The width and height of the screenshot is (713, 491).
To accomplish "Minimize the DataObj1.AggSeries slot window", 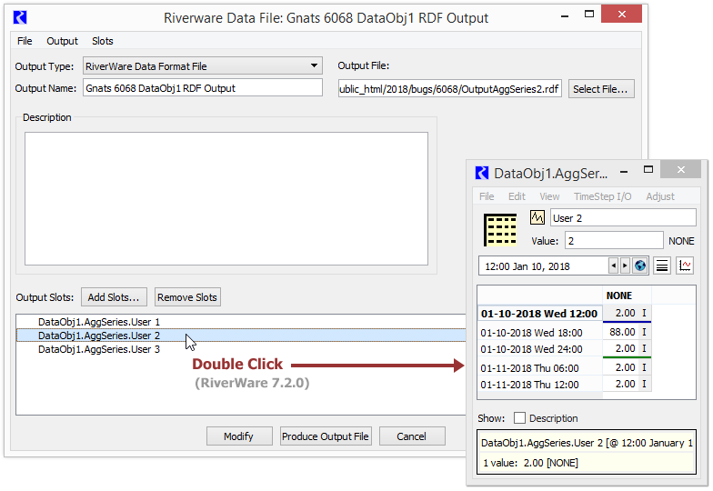I will [x=624, y=171].
